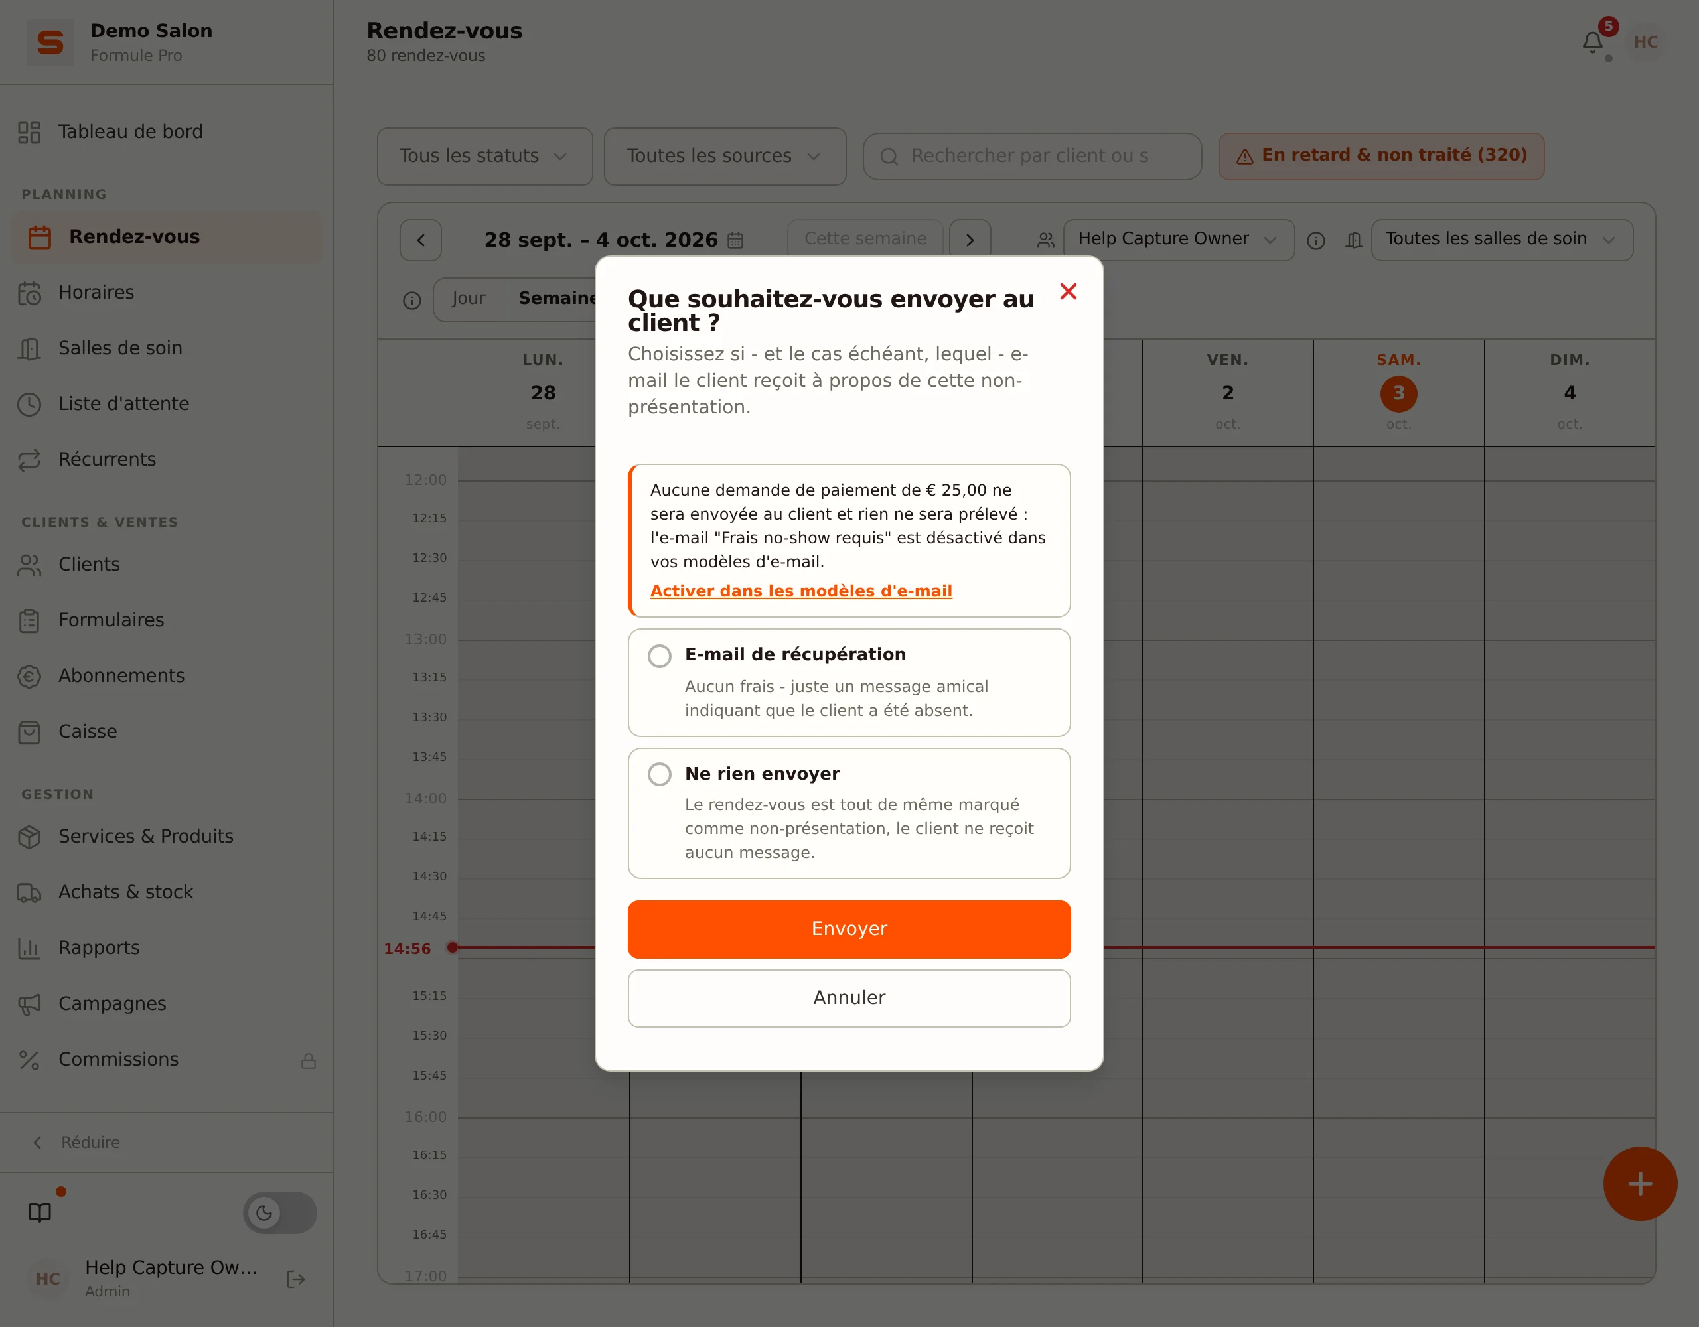The width and height of the screenshot is (1699, 1327).
Task: Click En retard & non traité (320)
Action: click(1381, 155)
